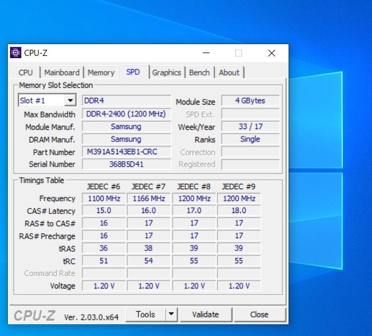The image size is (372, 336).
Task: Click the empty SPD Ext. field
Action: tap(250, 114)
